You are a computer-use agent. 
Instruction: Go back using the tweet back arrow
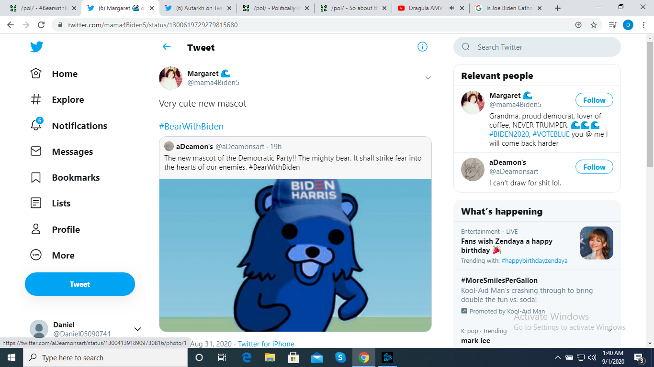(x=167, y=47)
